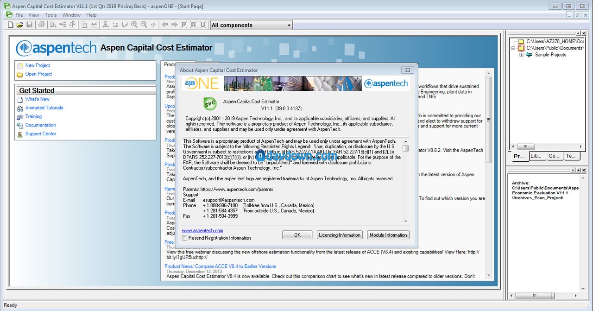
Task: Click the Open Project link
Action: click(x=38, y=74)
